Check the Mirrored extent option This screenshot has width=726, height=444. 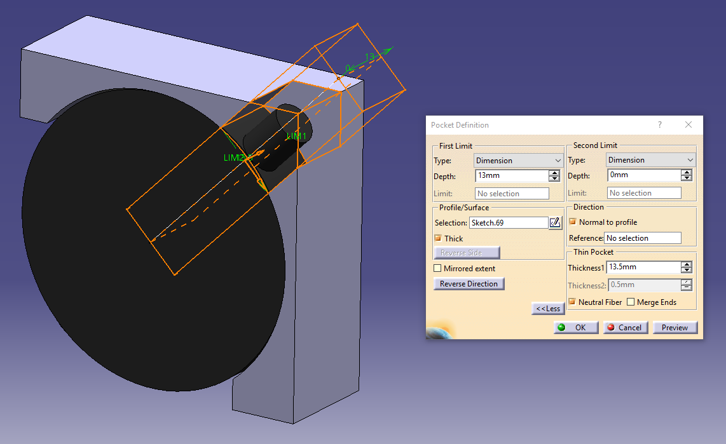coord(437,268)
